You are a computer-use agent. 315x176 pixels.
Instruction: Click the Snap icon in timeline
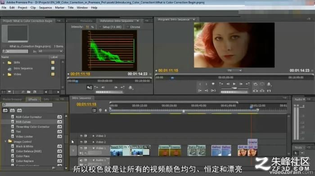pos(94,110)
